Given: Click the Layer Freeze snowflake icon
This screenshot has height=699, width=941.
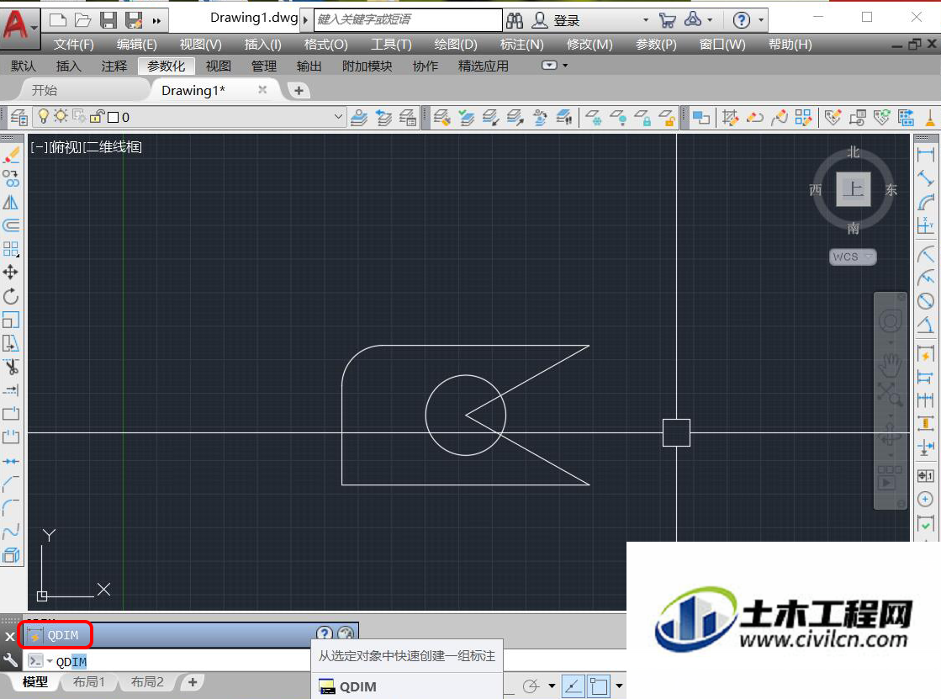Looking at the screenshot, I should [595, 117].
